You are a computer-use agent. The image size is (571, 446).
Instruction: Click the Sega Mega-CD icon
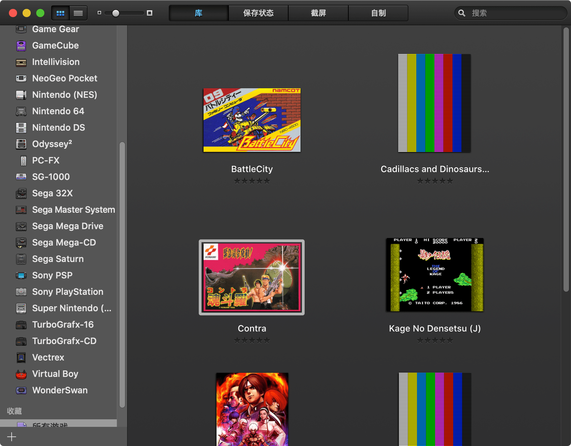tap(21, 242)
